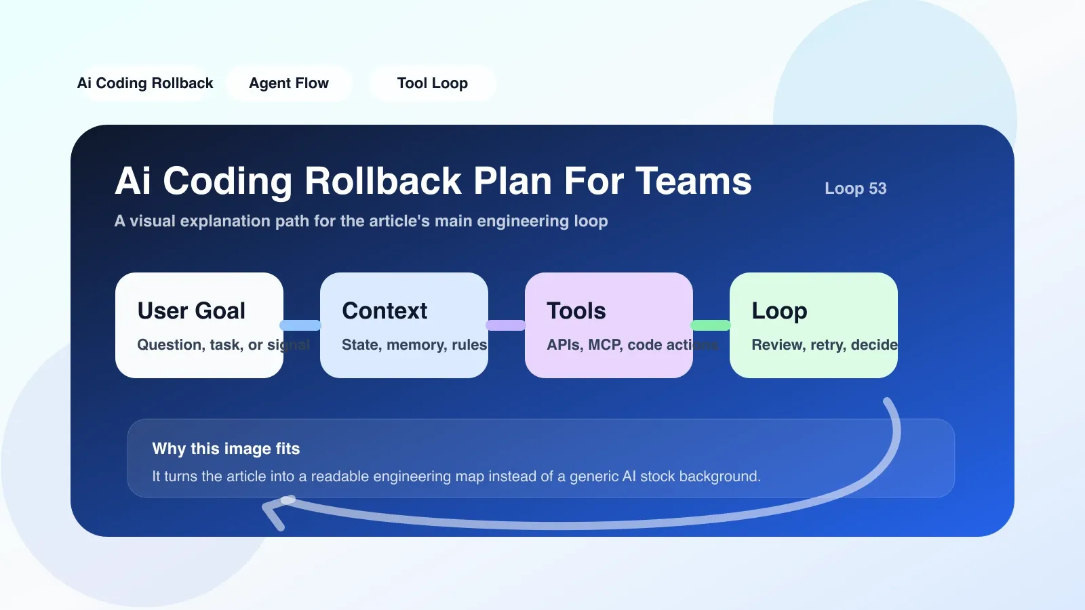Click the Loop 53 label

pos(856,188)
